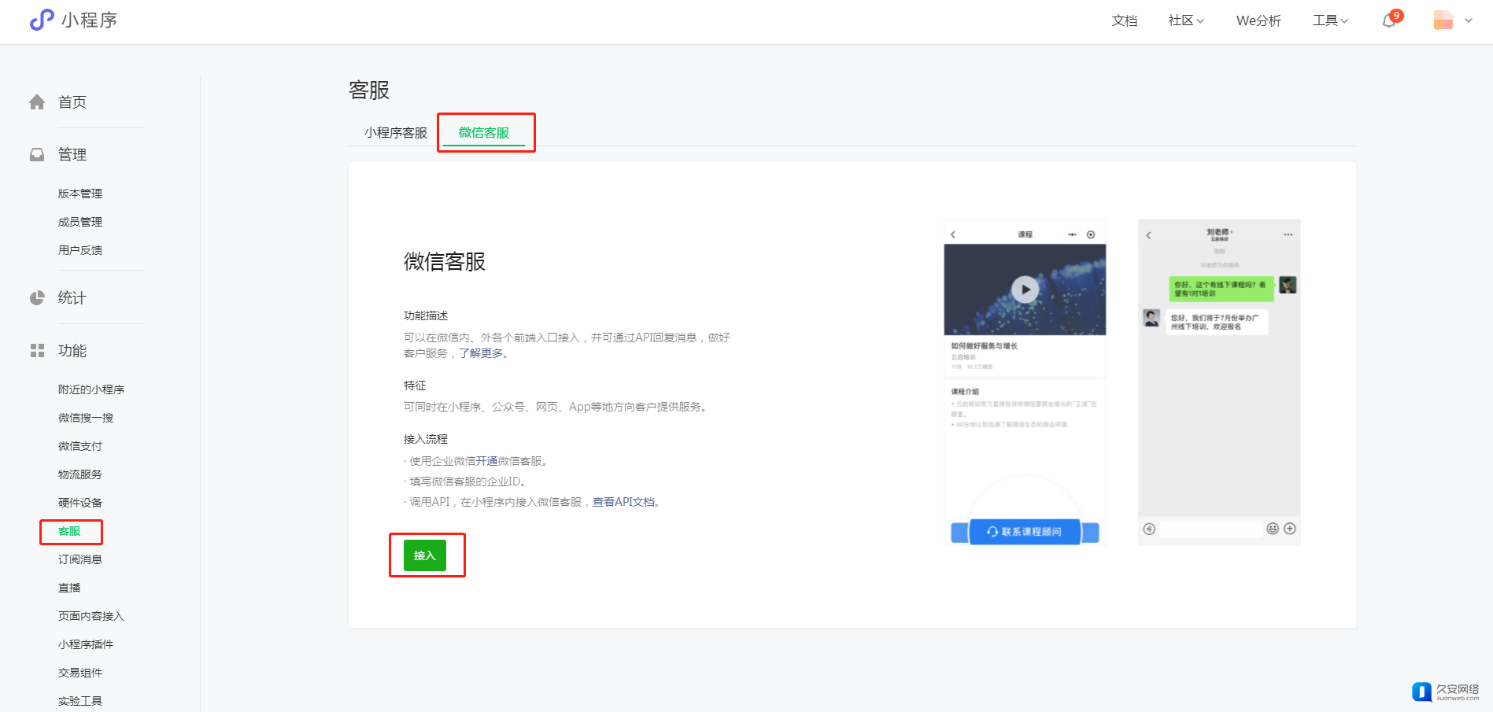Click the 了解更多 link
This screenshot has height=712, width=1493.
point(481,353)
